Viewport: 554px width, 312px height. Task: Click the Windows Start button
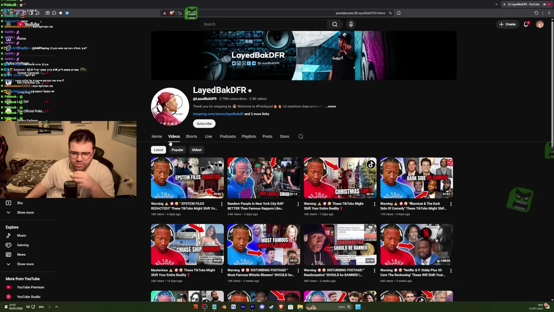[358, 307]
